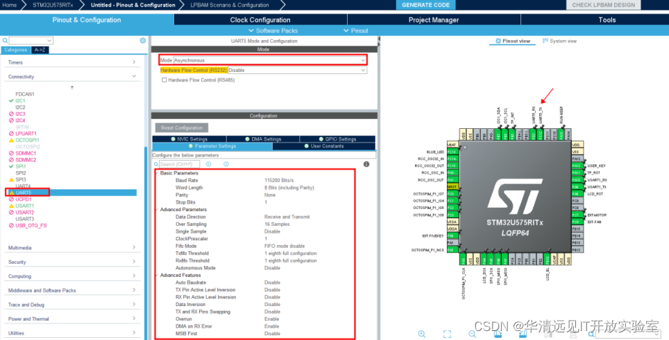Image resolution: width=669 pixels, height=340 pixels.
Task: Click the Reset Configuration button
Action: 182,127
